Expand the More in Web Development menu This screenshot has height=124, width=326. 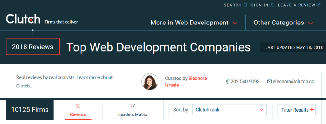pos(194,23)
